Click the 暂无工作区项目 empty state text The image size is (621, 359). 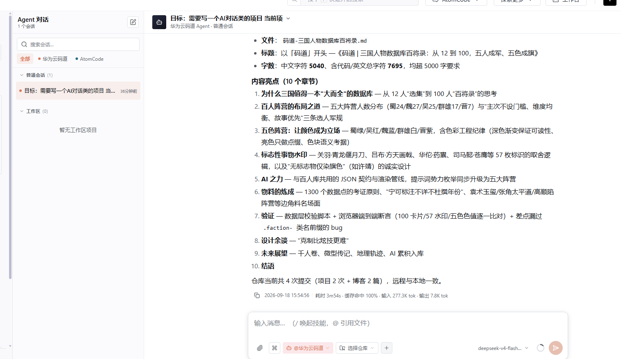pyautogui.click(x=78, y=130)
